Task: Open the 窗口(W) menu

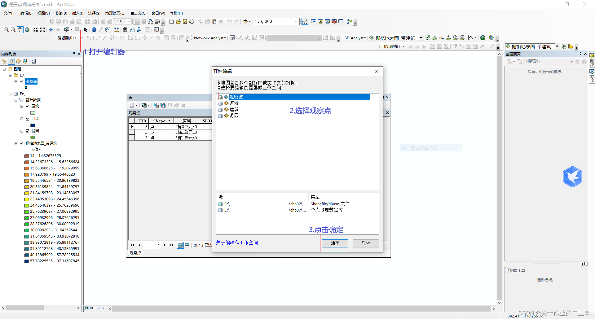Action: click(x=158, y=13)
